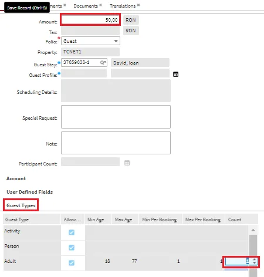The image size is (264, 277).
Task: Click the Adult min age value 18
Action: 107,261
